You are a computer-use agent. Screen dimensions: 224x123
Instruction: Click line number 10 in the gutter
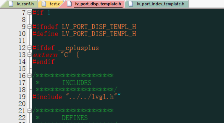(x=22, y=34)
